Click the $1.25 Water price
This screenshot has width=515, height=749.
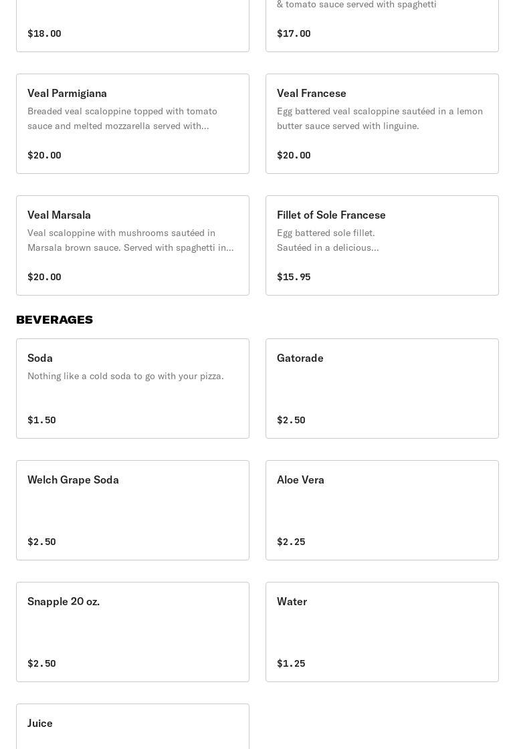point(291,663)
